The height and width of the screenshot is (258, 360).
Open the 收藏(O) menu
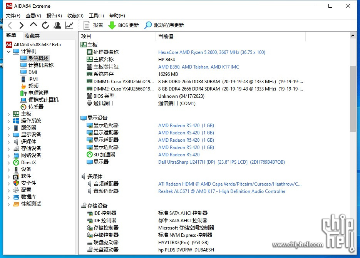(x=75, y=16)
